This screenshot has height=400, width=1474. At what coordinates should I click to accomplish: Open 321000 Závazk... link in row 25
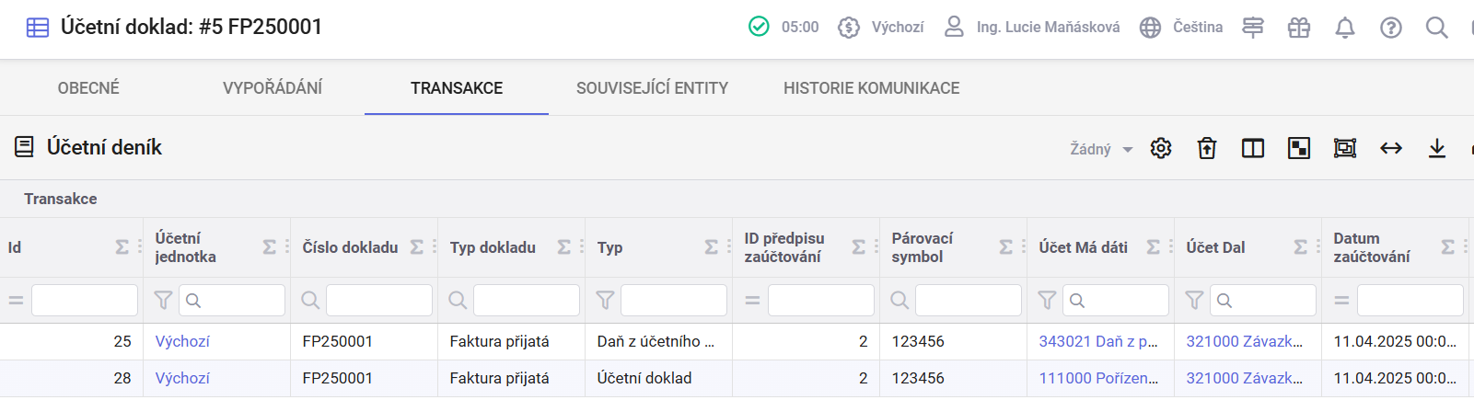pyautogui.click(x=1244, y=341)
